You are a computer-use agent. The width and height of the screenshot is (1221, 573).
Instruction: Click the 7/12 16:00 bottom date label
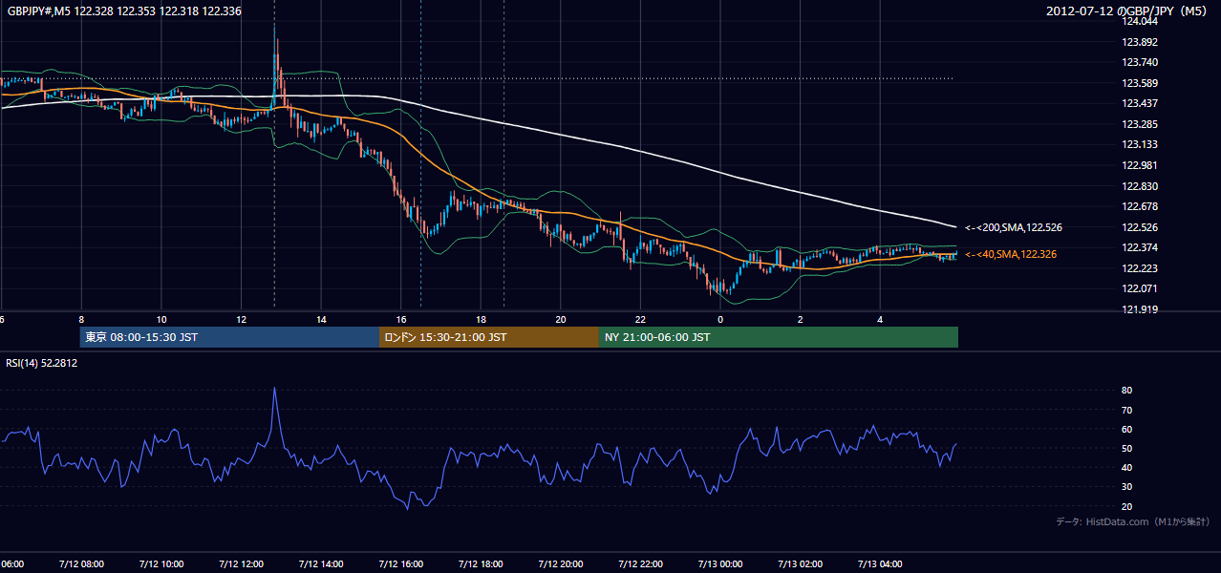tap(401, 563)
